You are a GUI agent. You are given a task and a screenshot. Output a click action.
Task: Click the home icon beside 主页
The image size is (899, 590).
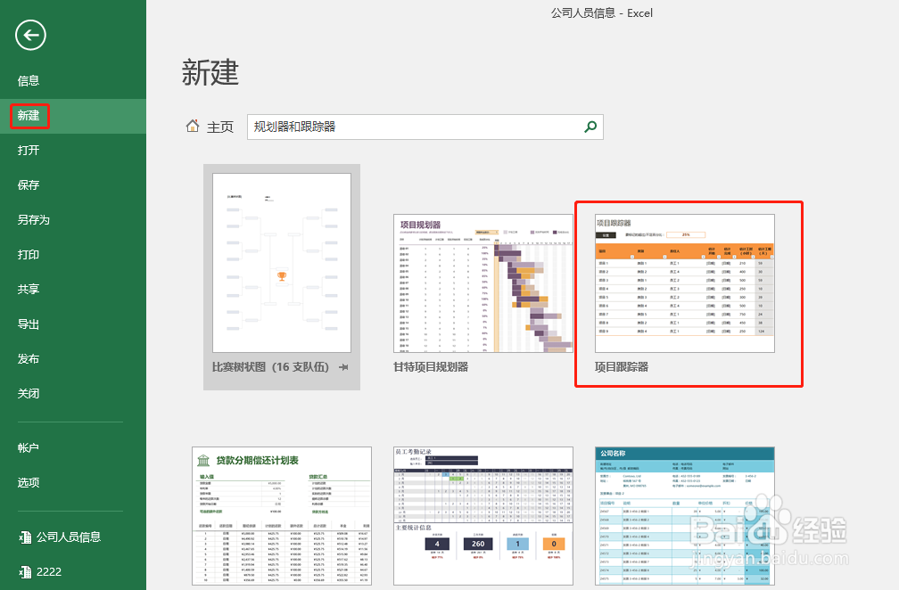pyautogui.click(x=193, y=126)
